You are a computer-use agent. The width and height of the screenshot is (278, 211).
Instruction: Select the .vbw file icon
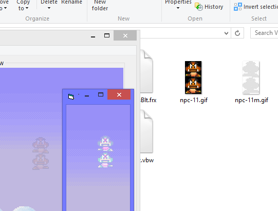click(146, 131)
